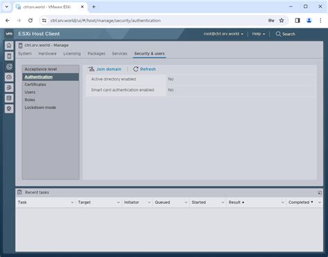Switch to the Packages tab
The height and width of the screenshot is (257, 328).
pyautogui.click(x=96, y=53)
